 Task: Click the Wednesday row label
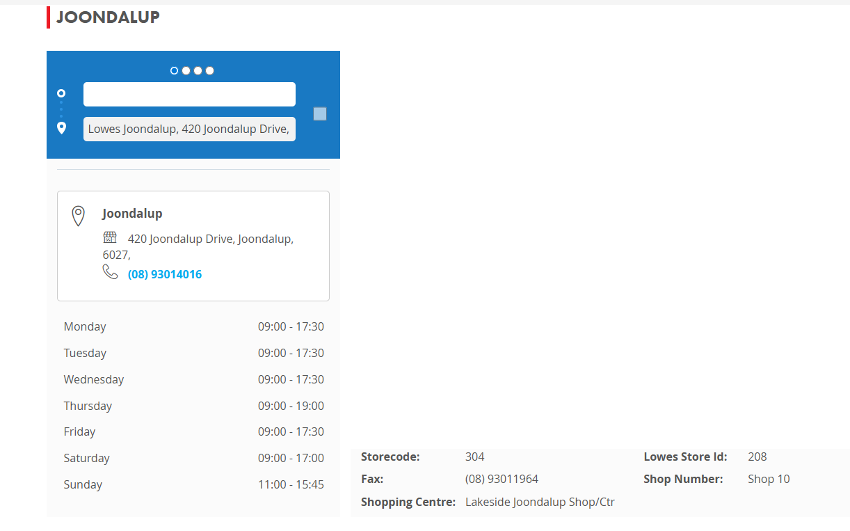94,379
